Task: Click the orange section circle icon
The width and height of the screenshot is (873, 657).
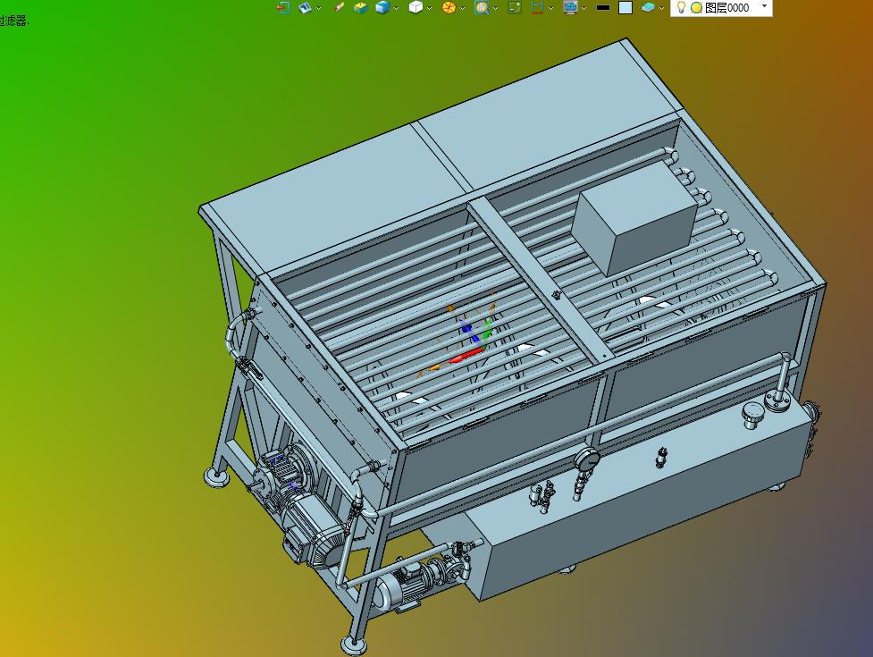Action: [449, 7]
